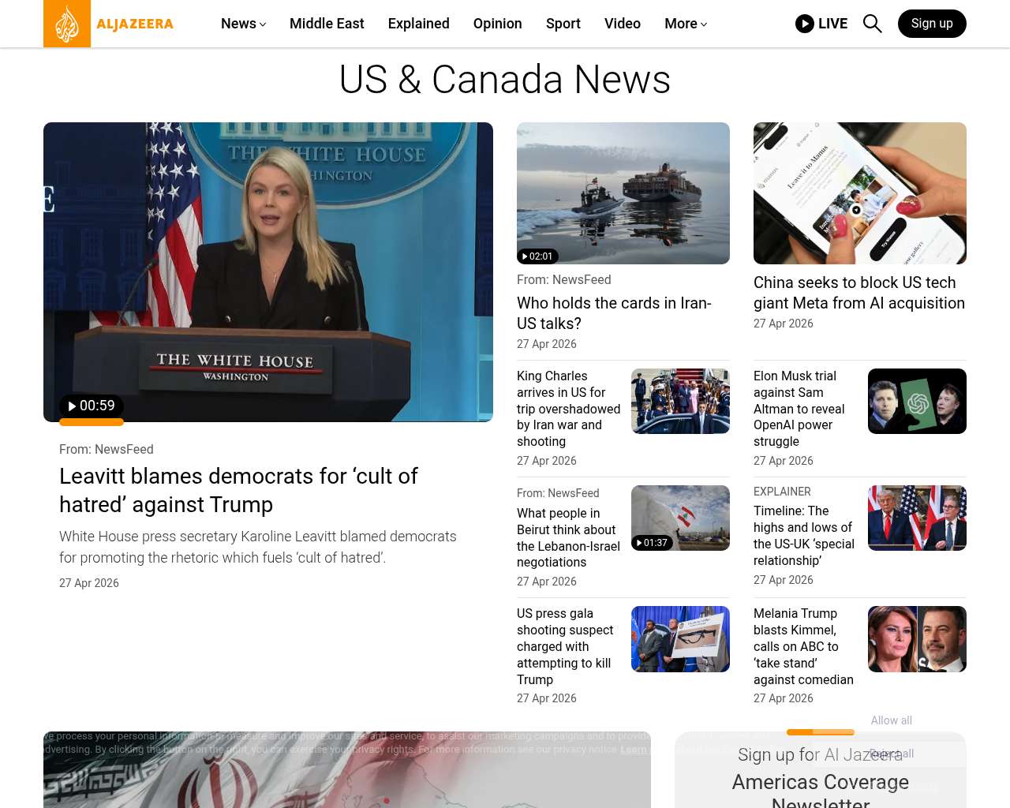This screenshot has width=1010, height=808.
Task: Open King Charles arrives in US article
Action: click(x=569, y=409)
